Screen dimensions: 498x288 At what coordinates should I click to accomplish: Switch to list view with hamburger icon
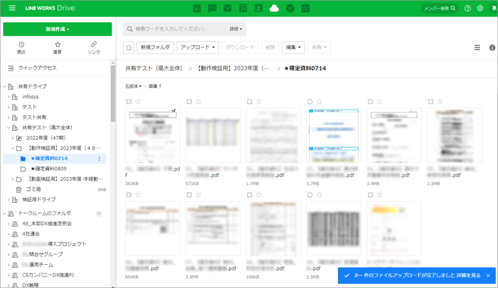point(477,47)
